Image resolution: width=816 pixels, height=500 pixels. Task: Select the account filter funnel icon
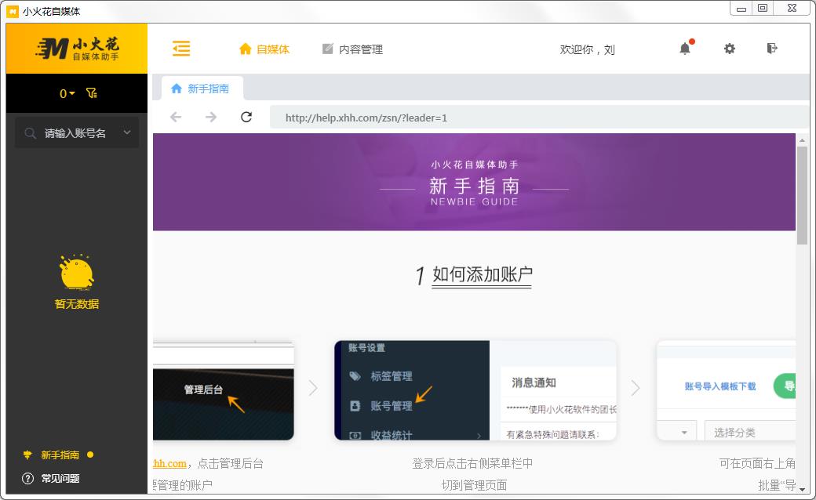(x=92, y=93)
